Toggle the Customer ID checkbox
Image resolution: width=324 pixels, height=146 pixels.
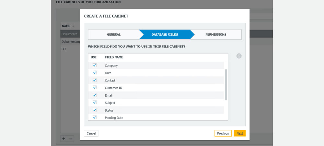(x=95, y=88)
